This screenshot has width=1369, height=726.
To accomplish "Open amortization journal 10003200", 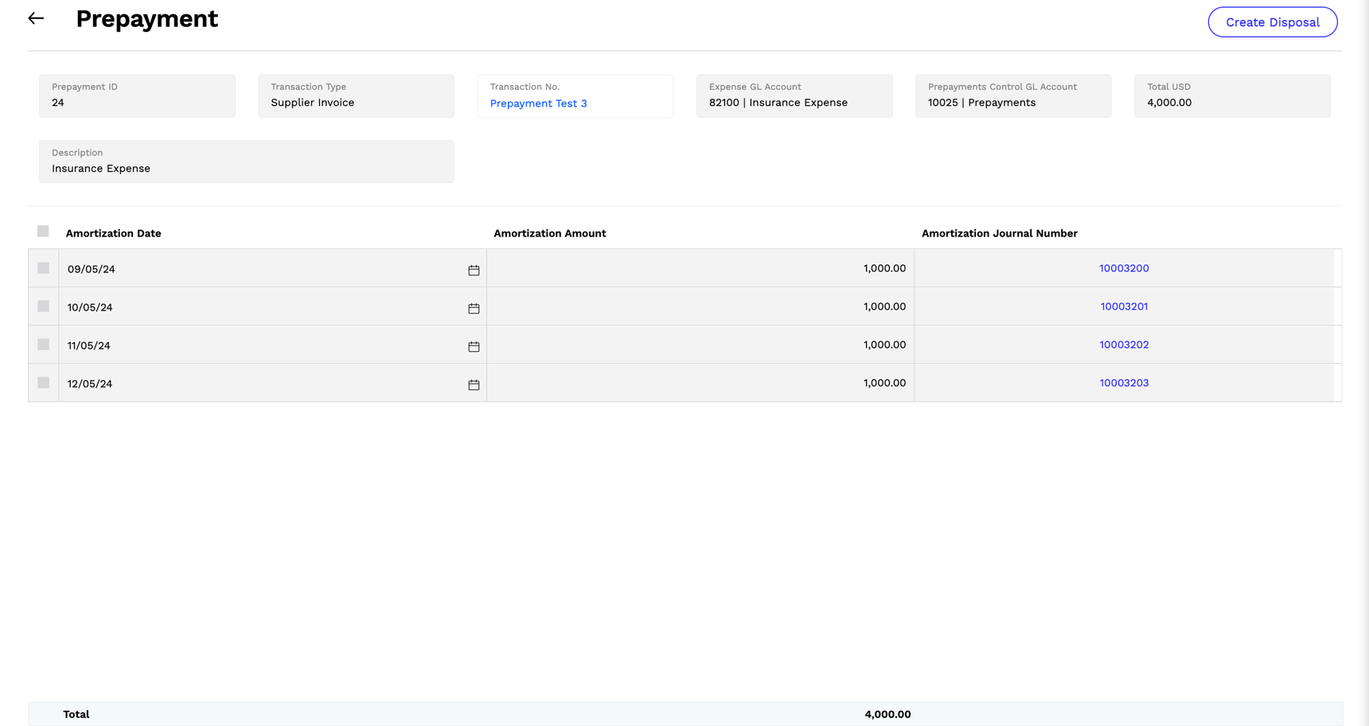I will pyautogui.click(x=1124, y=268).
